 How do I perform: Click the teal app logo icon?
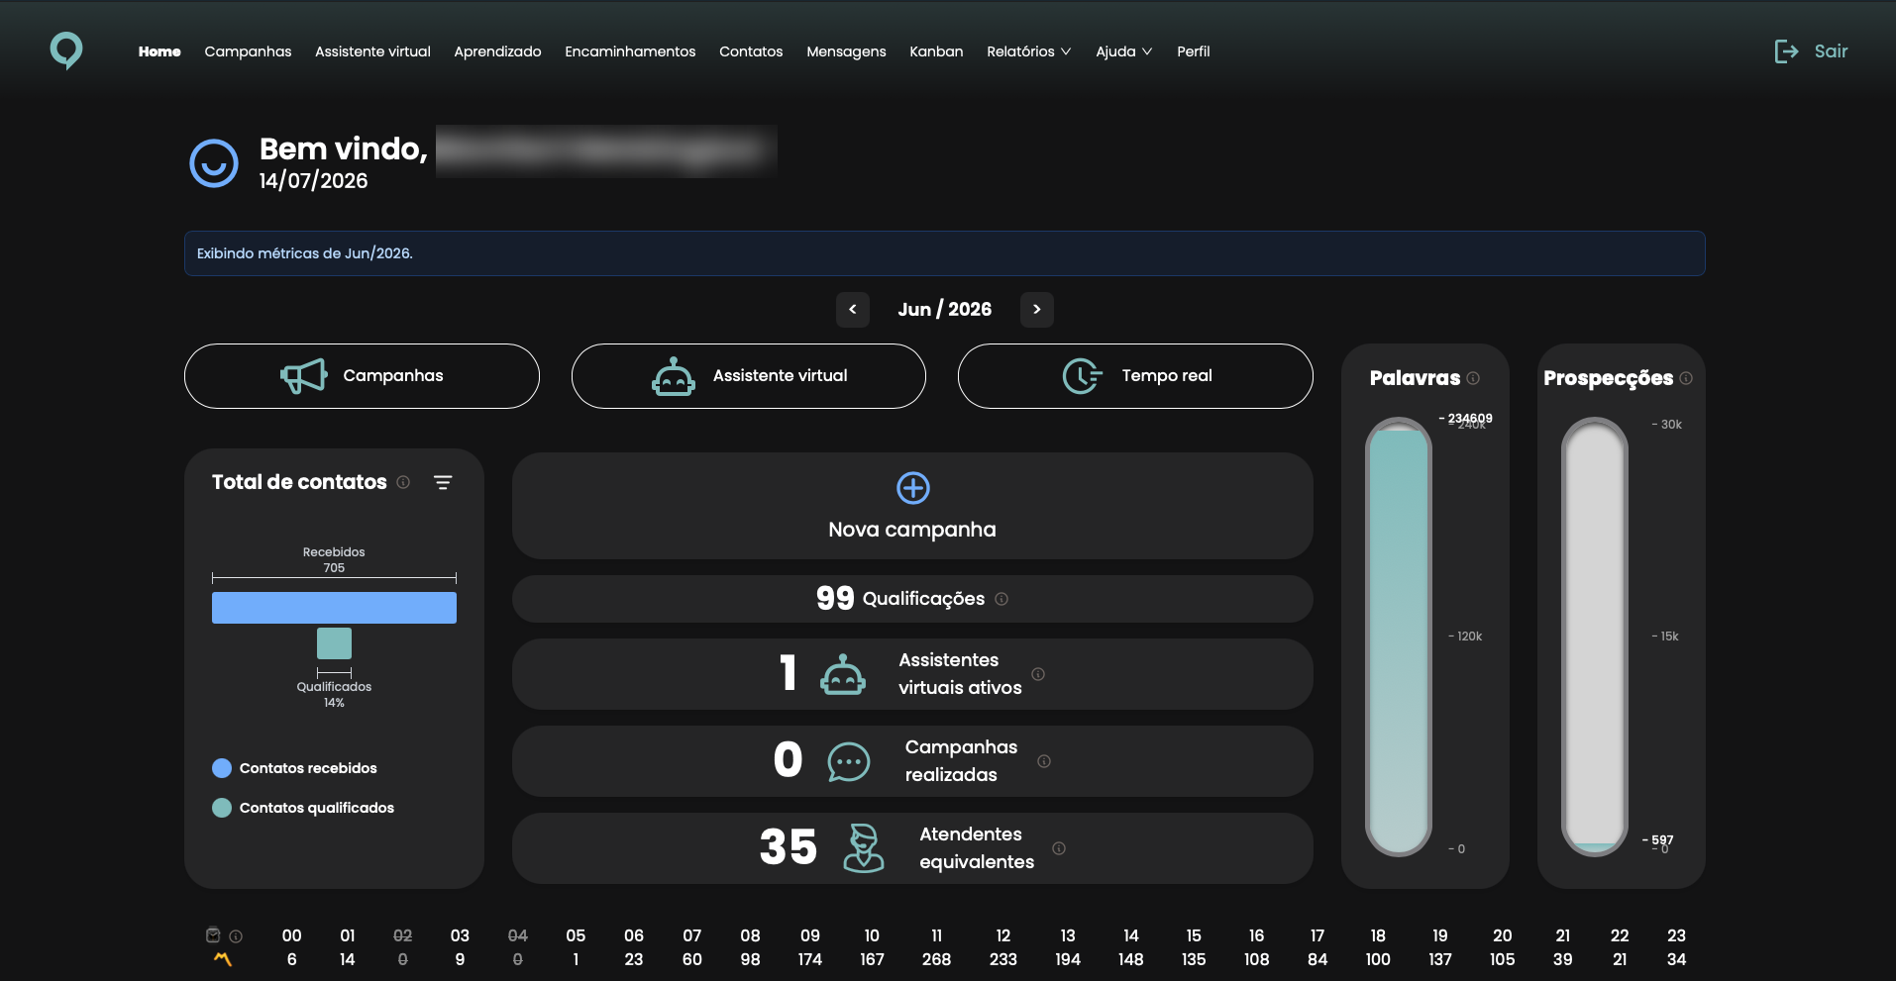click(66, 50)
